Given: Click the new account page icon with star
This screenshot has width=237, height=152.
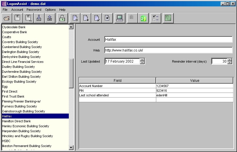Looking at the screenshot, I should [75, 18].
